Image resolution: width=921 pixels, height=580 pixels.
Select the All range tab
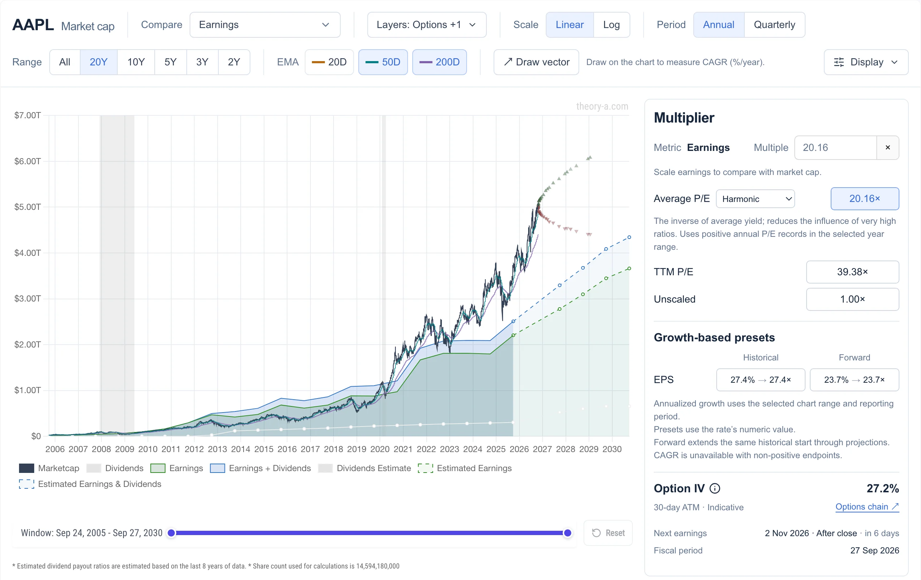pyautogui.click(x=65, y=62)
